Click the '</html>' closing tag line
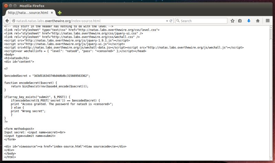The image size is (275, 163). tap(10, 157)
